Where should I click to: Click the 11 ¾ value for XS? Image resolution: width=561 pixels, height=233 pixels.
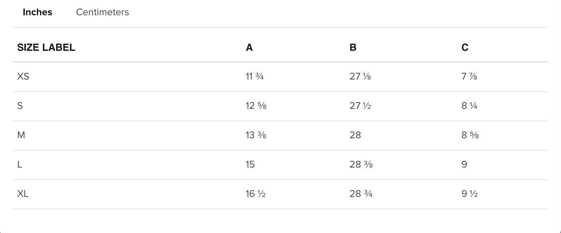[255, 76]
